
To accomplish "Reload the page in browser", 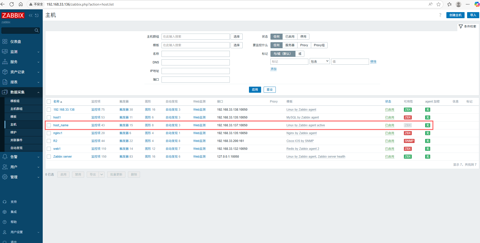I will pos(12,4).
